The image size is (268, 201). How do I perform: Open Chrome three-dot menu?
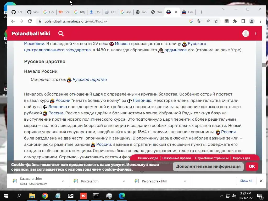pos(260,21)
